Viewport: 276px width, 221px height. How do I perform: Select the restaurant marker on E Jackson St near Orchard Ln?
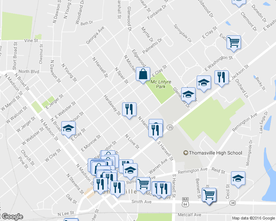(222, 78)
